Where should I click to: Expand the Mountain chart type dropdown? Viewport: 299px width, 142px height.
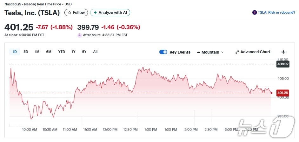point(222,52)
